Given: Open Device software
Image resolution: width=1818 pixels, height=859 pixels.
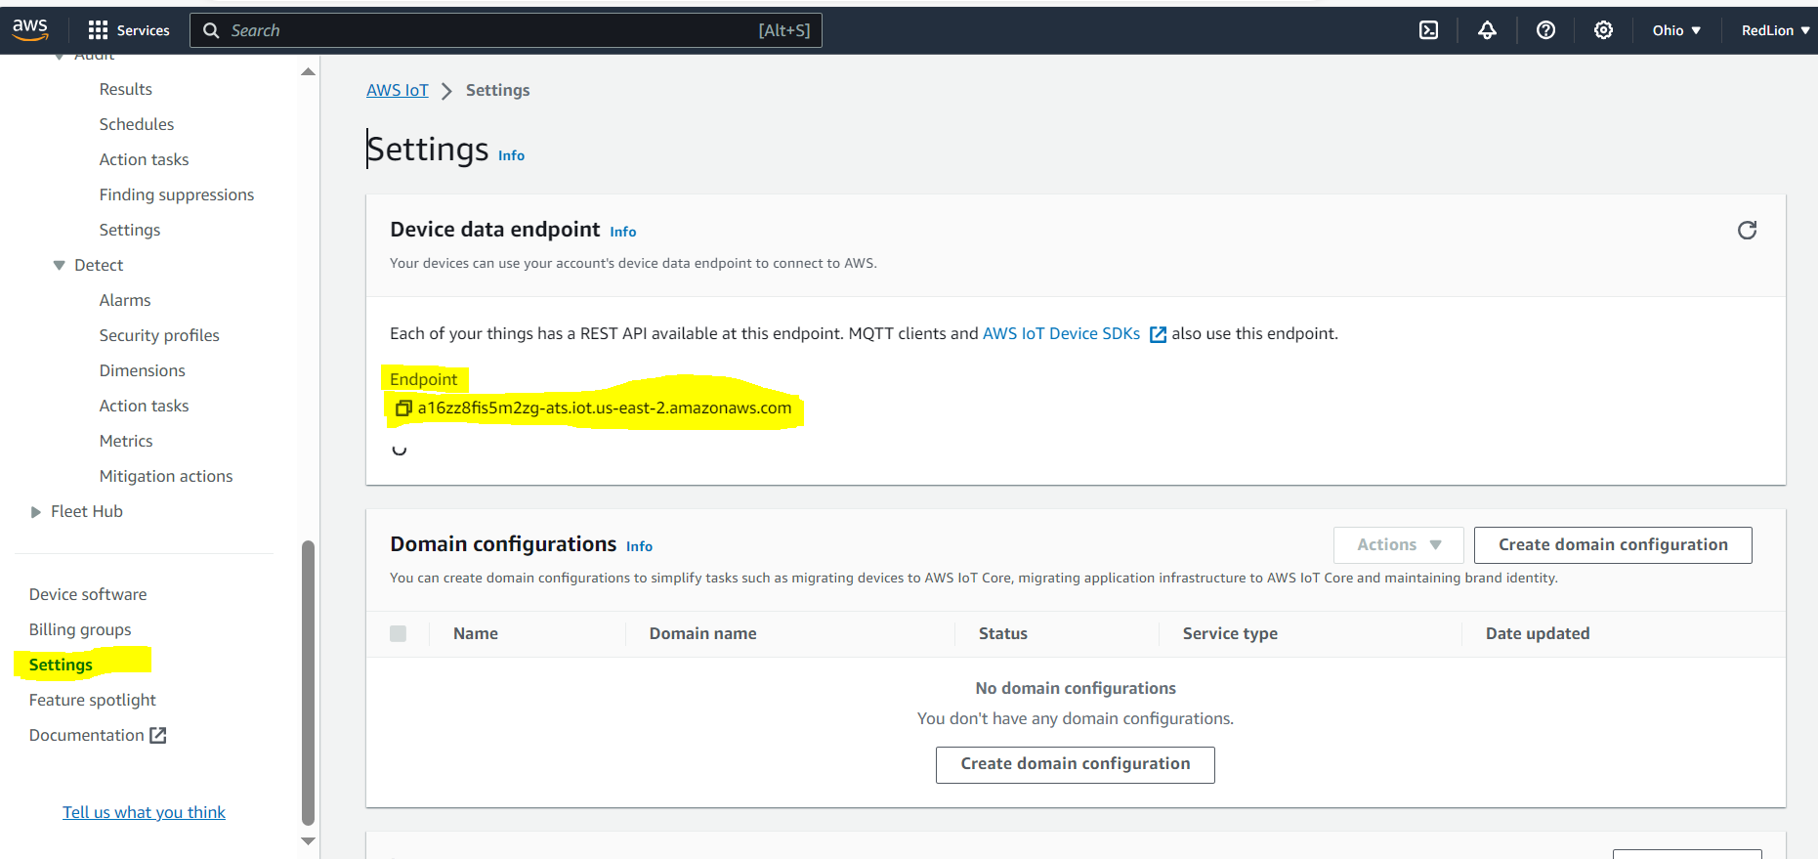Looking at the screenshot, I should tap(88, 594).
